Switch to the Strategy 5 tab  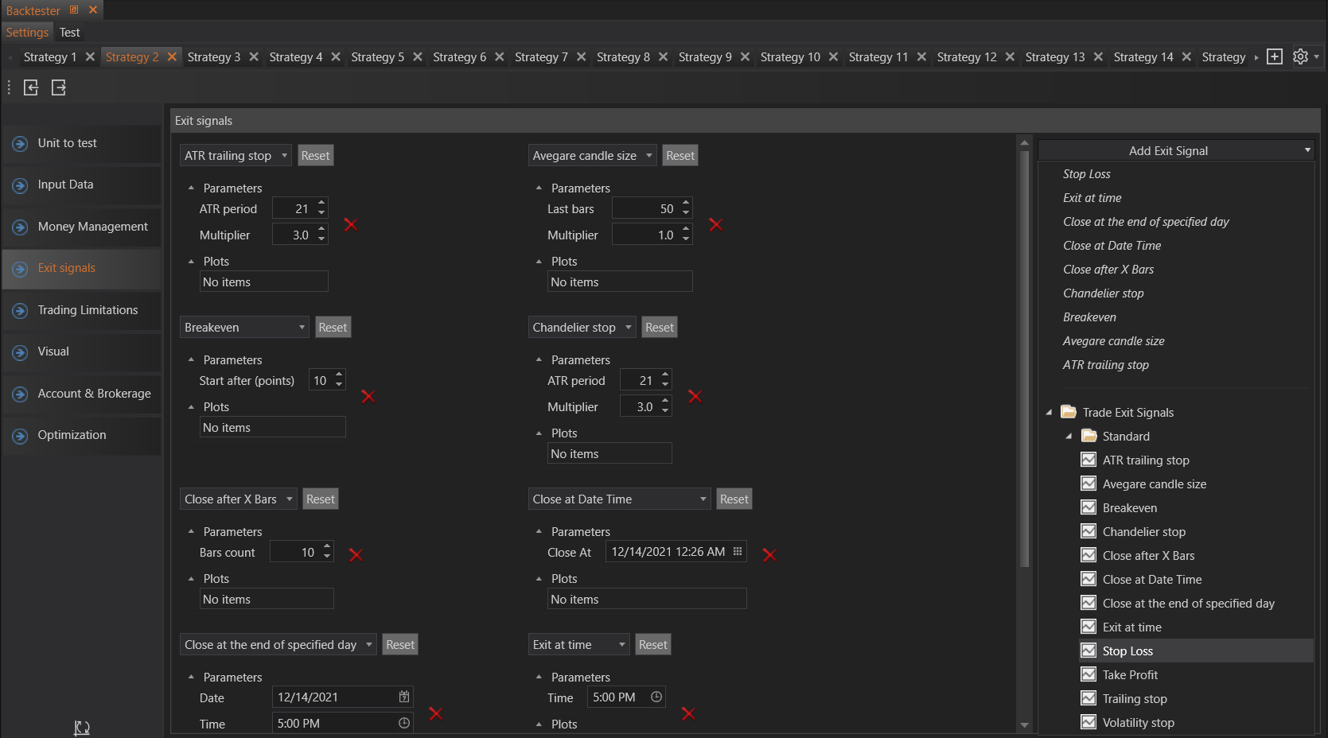pyautogui.click(x=377, y=57)
